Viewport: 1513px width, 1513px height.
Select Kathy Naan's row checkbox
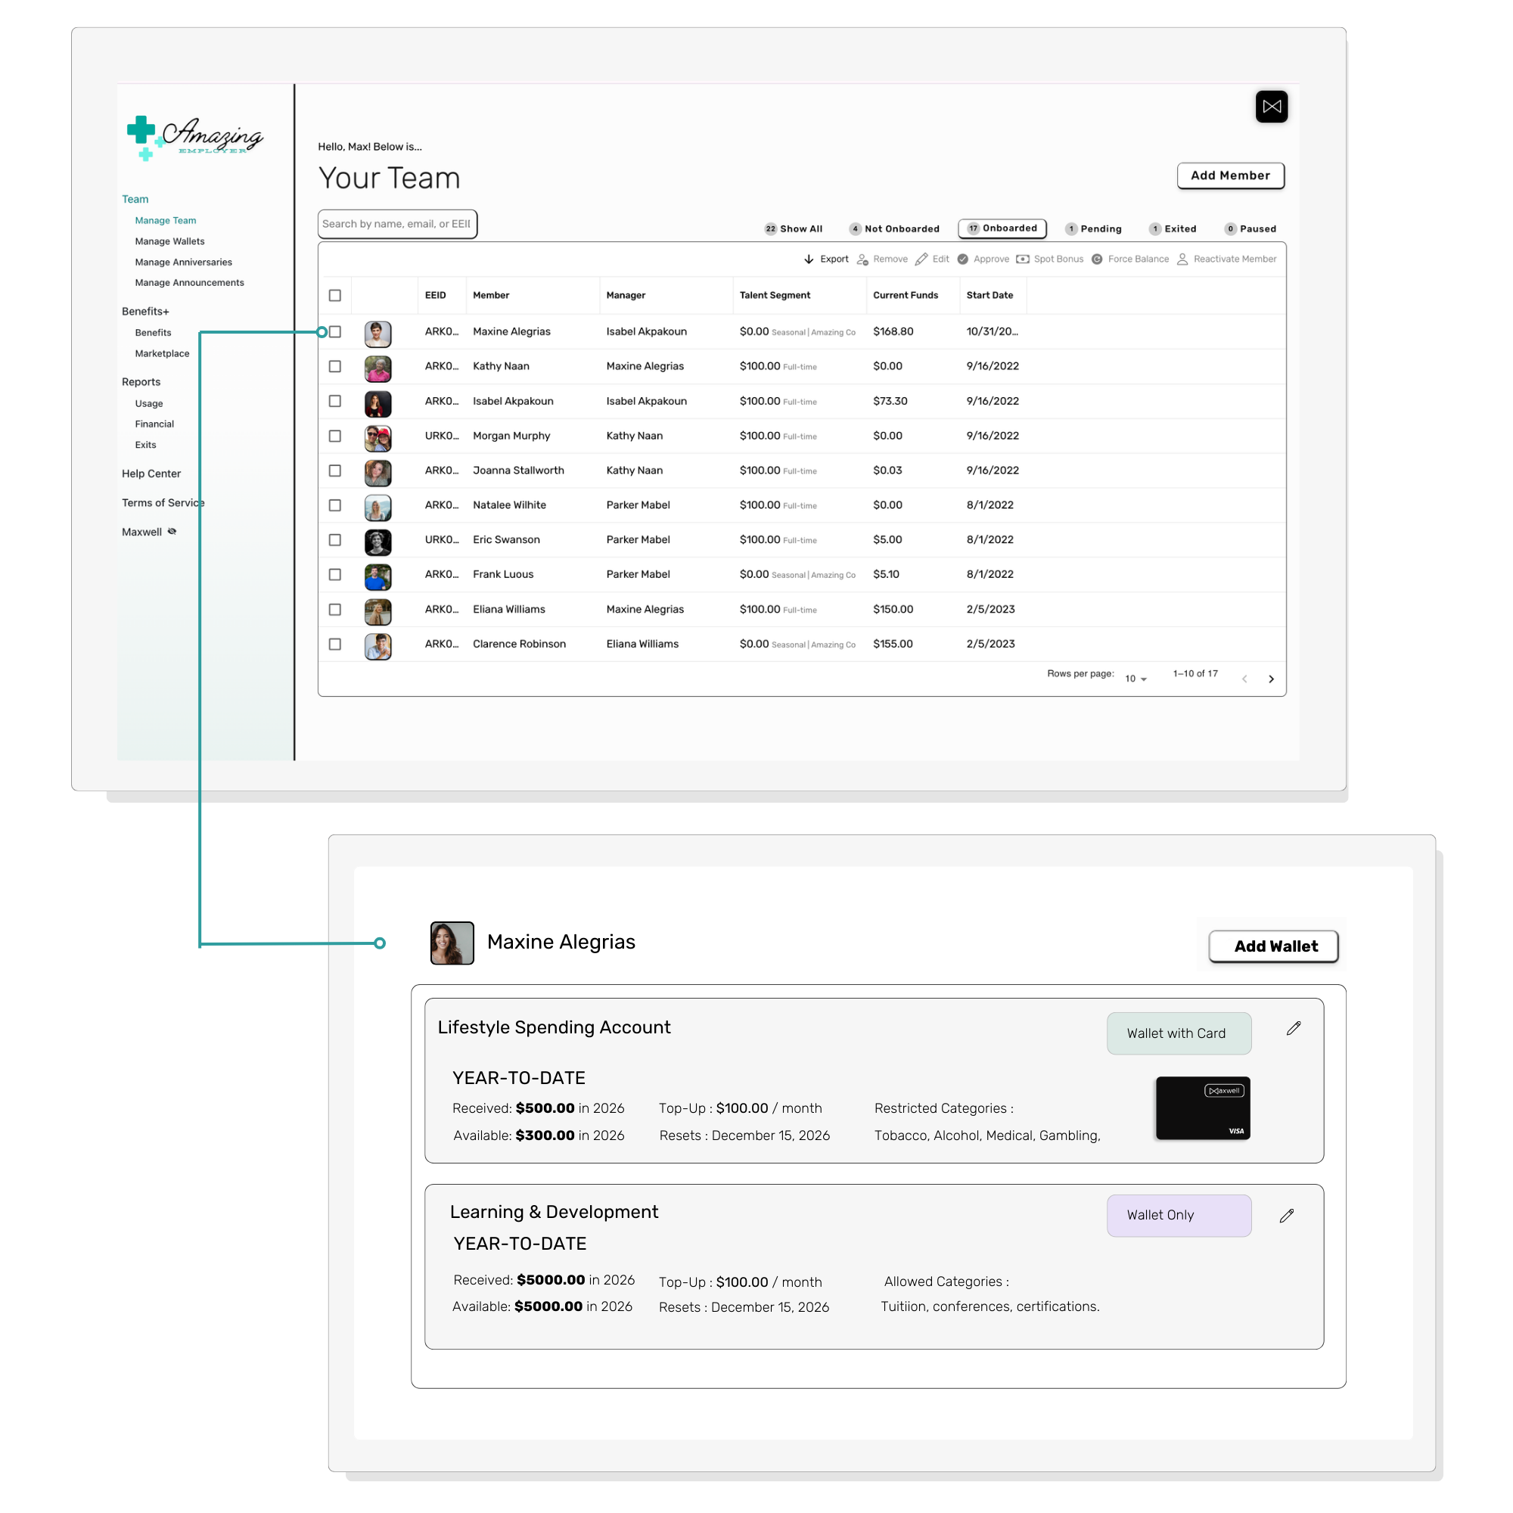pyautogui.click(x=335, y=366)
